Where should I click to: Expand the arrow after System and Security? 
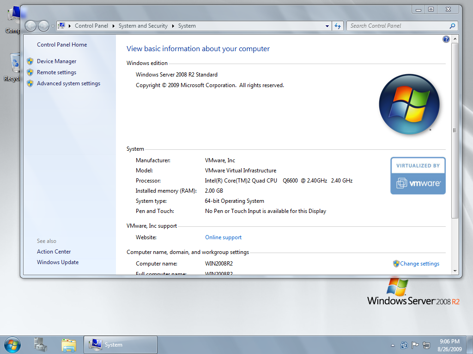point(173,26)
